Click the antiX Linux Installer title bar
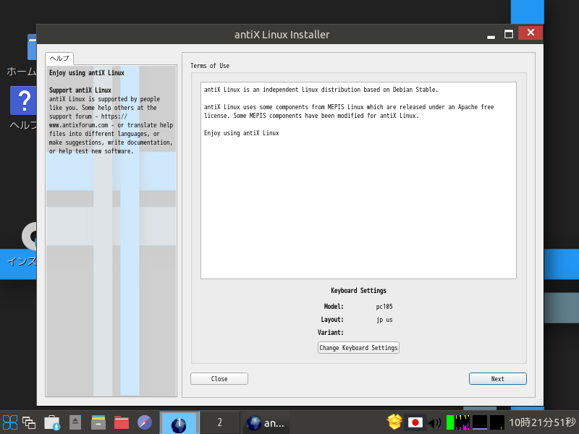The height and width of the screenshot is (434, 579). (x=282, y=34)
